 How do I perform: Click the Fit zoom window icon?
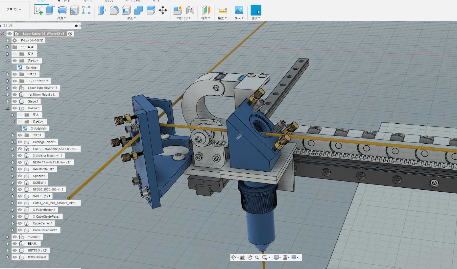(x=265, y=257)
